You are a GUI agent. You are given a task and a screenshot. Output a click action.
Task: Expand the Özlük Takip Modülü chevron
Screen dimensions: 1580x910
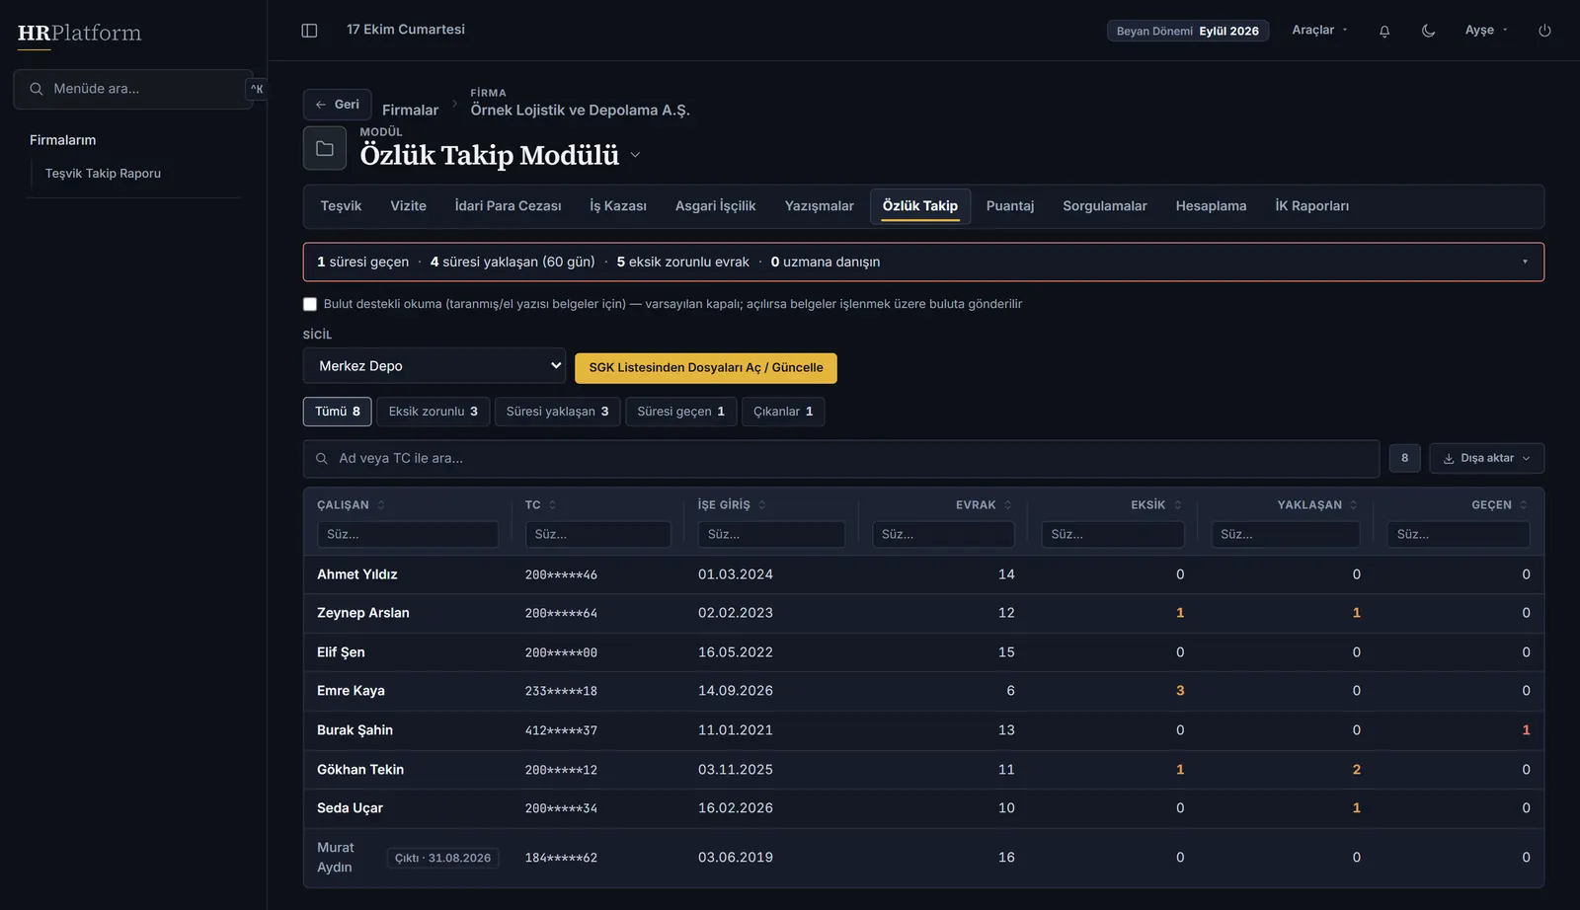point(635,155)
